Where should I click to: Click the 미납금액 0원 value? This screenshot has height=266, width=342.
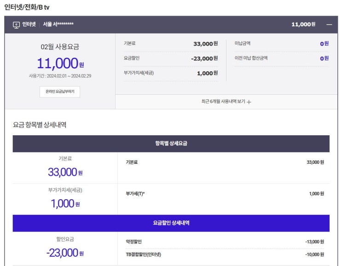pos(324,44)
